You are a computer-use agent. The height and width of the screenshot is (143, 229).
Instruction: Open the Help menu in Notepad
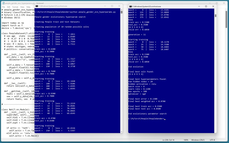pyautogui.click(x=28, y=7)
